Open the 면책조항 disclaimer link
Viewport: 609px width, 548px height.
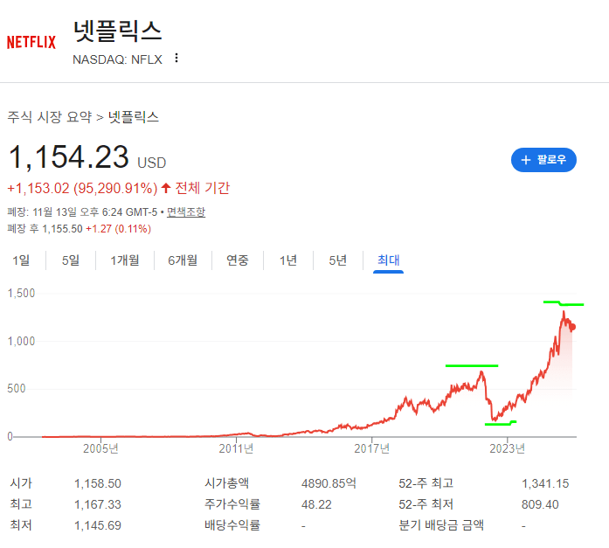pyautogui.click(x=185, y=212)
